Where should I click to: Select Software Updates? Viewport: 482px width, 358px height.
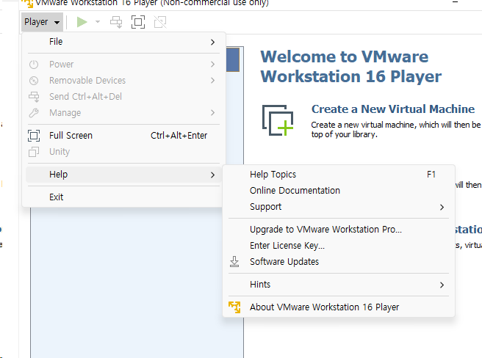tap(339, 262)
